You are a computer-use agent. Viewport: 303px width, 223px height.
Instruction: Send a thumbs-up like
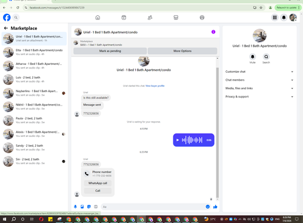click(215, 207)
